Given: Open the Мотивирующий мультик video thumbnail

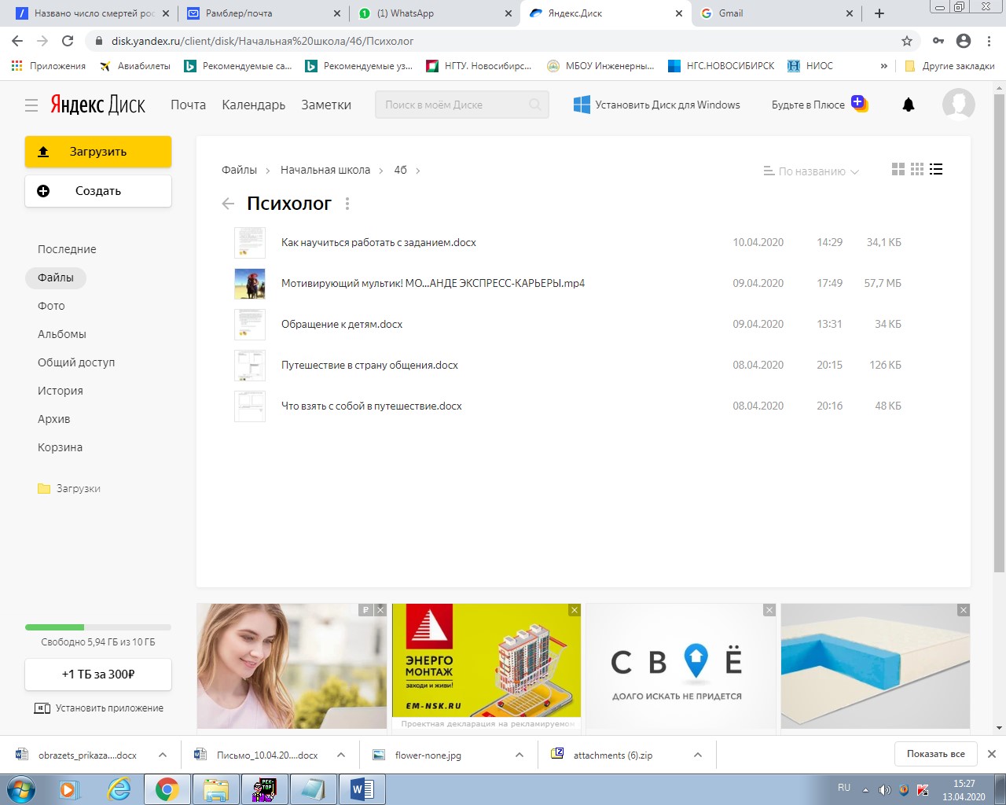Looking at the screenshot, I should (x=250, y=284).
